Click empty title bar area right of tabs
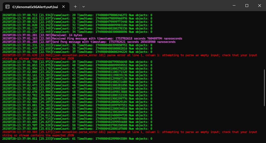The image size is (266, 143). (x=155, y=6)
